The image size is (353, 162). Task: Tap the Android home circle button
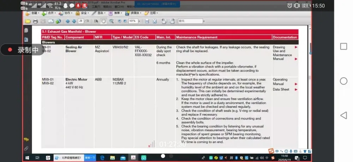tap(343, 81)
